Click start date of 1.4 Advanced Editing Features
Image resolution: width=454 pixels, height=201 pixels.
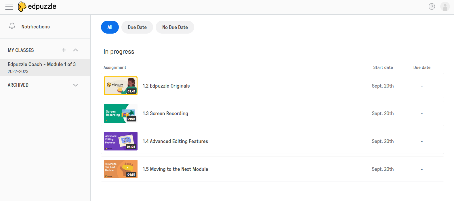(383, 141)
